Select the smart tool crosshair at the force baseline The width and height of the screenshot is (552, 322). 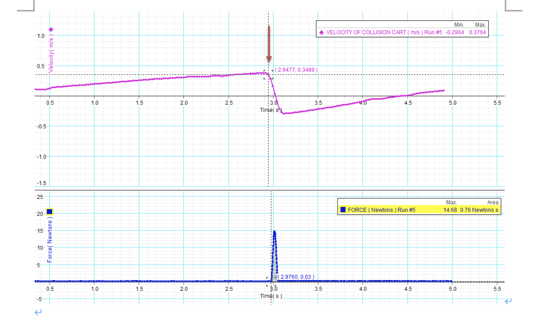pos(271,281)
